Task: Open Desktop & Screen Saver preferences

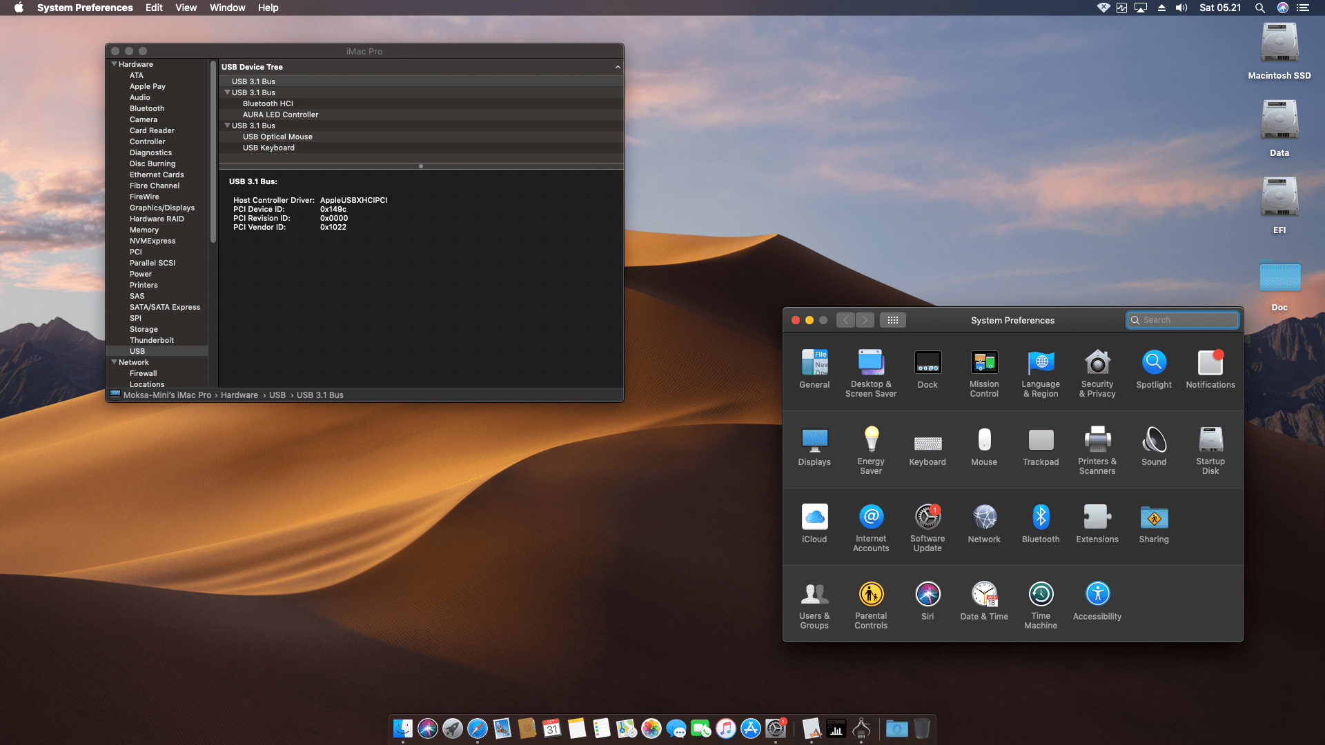Action: (x=871, y=373)
